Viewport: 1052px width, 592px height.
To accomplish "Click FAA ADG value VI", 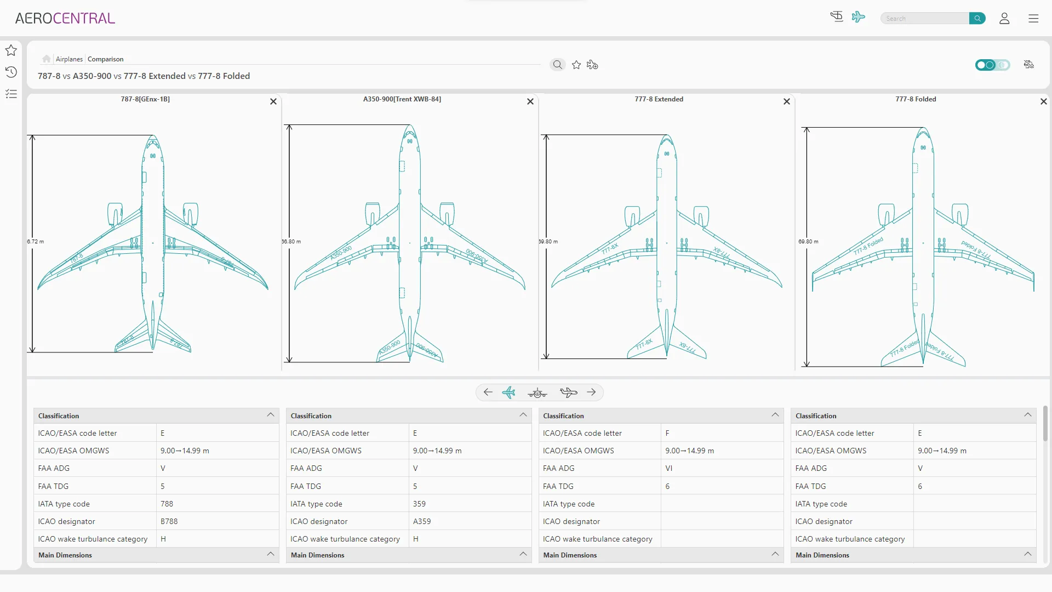I will pos(668,468).
